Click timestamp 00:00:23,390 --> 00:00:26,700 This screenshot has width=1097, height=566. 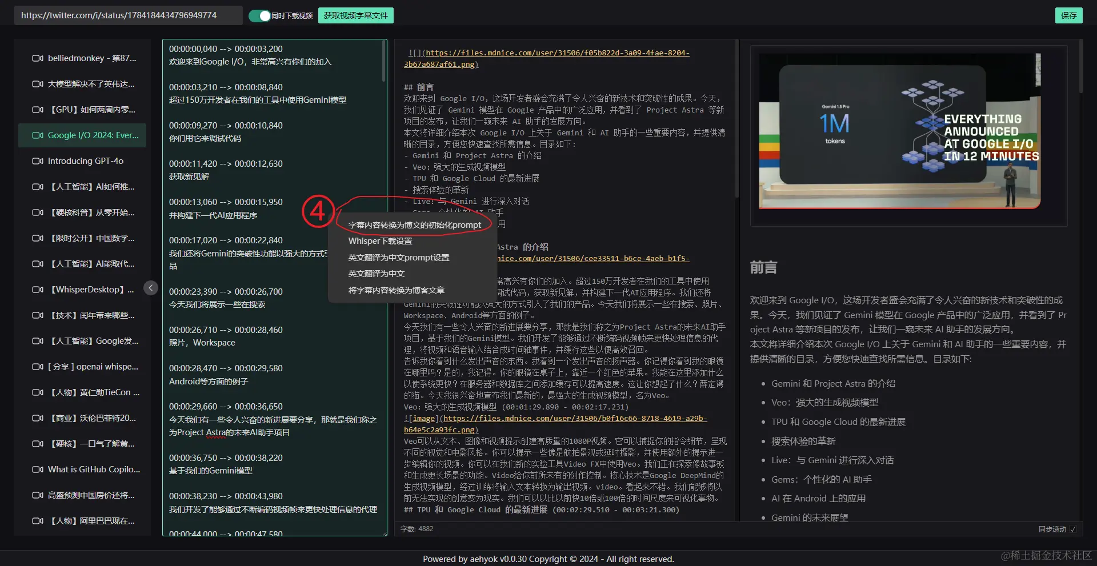226,292
